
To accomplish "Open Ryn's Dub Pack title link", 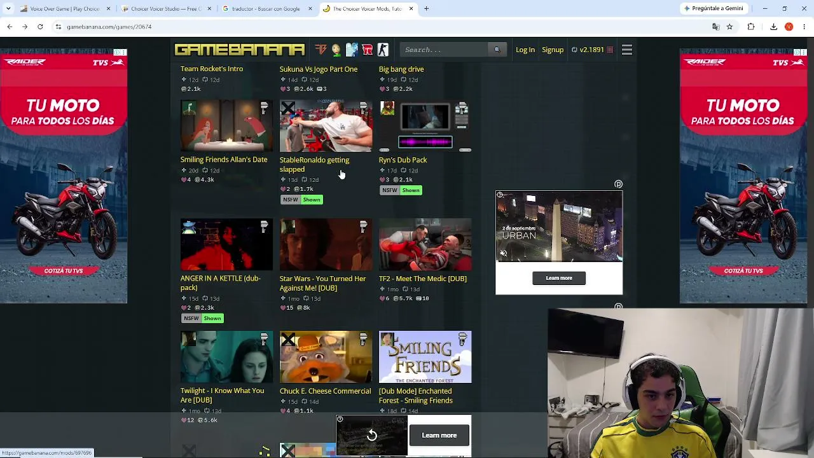I will coord(403,160).
